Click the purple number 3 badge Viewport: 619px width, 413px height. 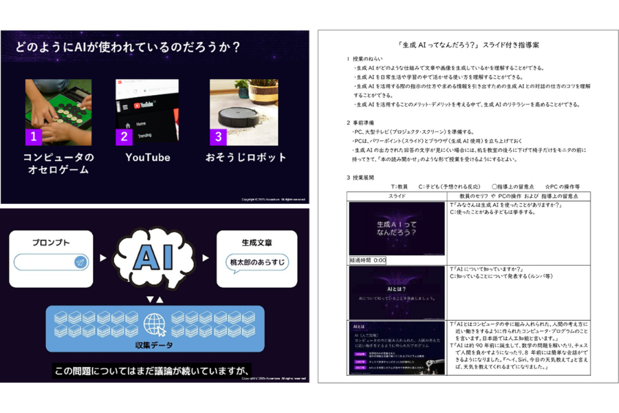tap(218, 136)
